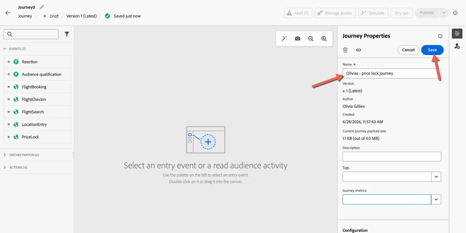The height and width of the screenshot is (233, 466).
Task: Cancel the Journey Properties changes
Action: [408, 50]
